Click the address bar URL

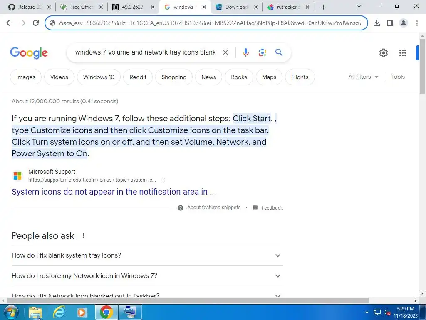(x=210, y=23)
